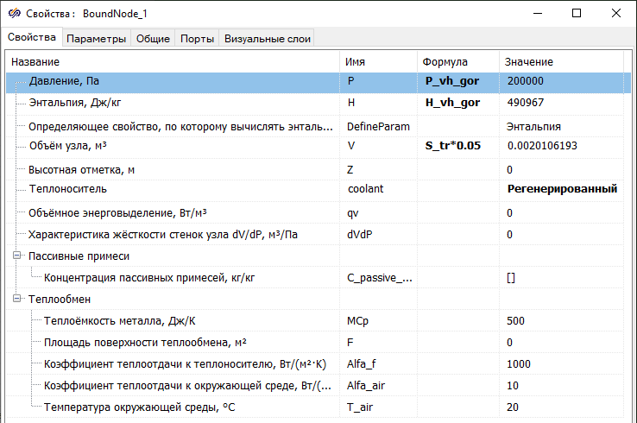This screenshot has width=637, height=423.
Task: Edit the ambient temperature value 20
Action: (561, 407)
